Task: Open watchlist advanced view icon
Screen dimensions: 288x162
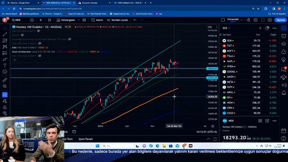Action: (x=267, y=28)
